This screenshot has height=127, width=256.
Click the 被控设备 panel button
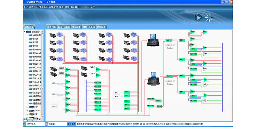coord(29,27)
